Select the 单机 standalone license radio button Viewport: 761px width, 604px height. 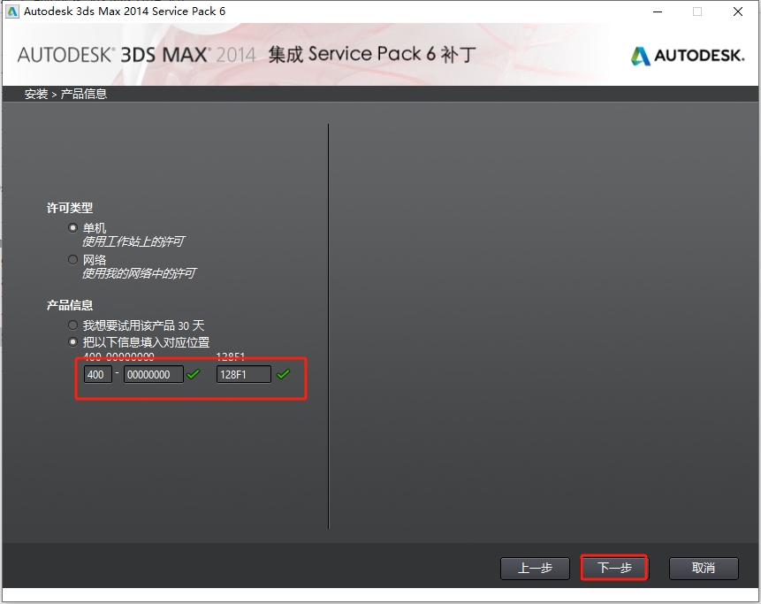click(72, 227)
